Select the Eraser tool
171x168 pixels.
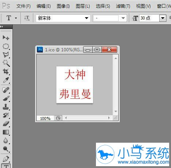click(x=6, y=124)
